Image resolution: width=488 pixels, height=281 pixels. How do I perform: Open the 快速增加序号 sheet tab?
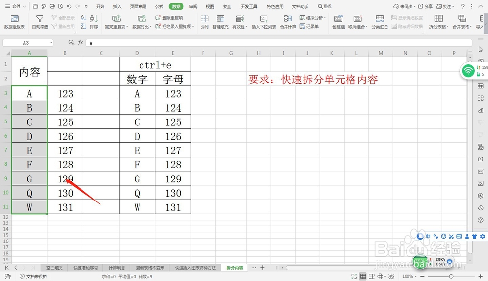click(x=85, y=268)
